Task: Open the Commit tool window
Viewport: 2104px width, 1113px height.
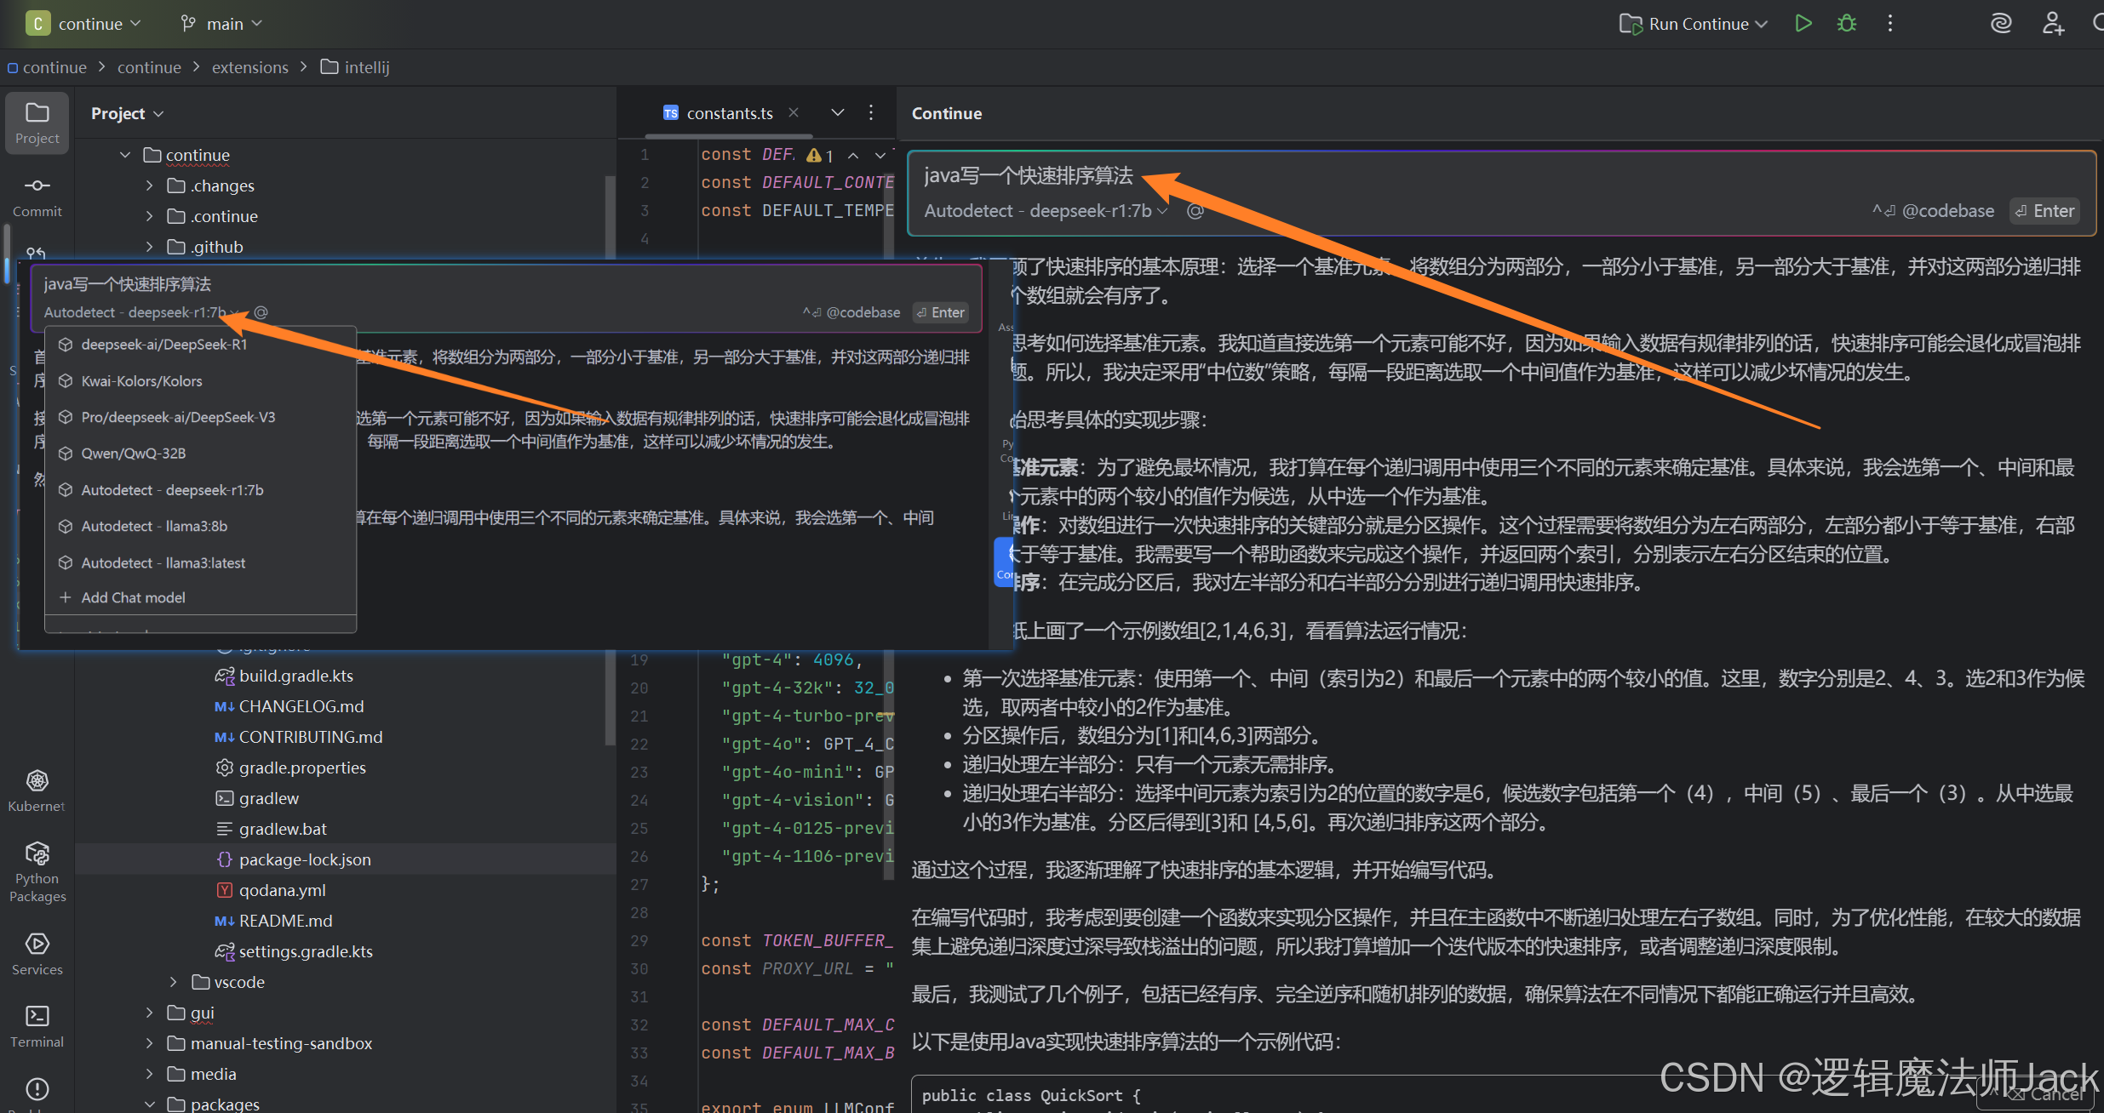Action: click(x=37, y=196)
